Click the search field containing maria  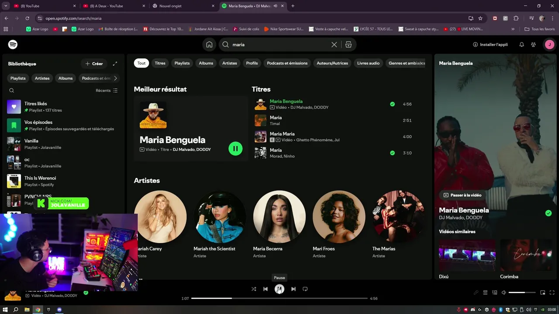point(279,44)
